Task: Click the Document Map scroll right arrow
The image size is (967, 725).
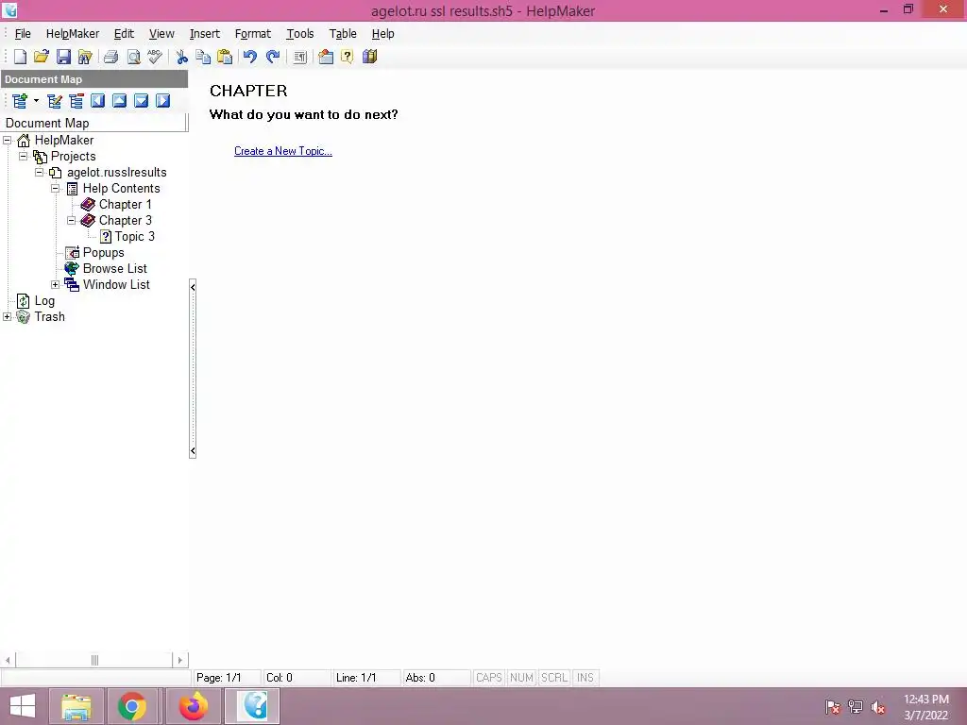Action: 180,660
